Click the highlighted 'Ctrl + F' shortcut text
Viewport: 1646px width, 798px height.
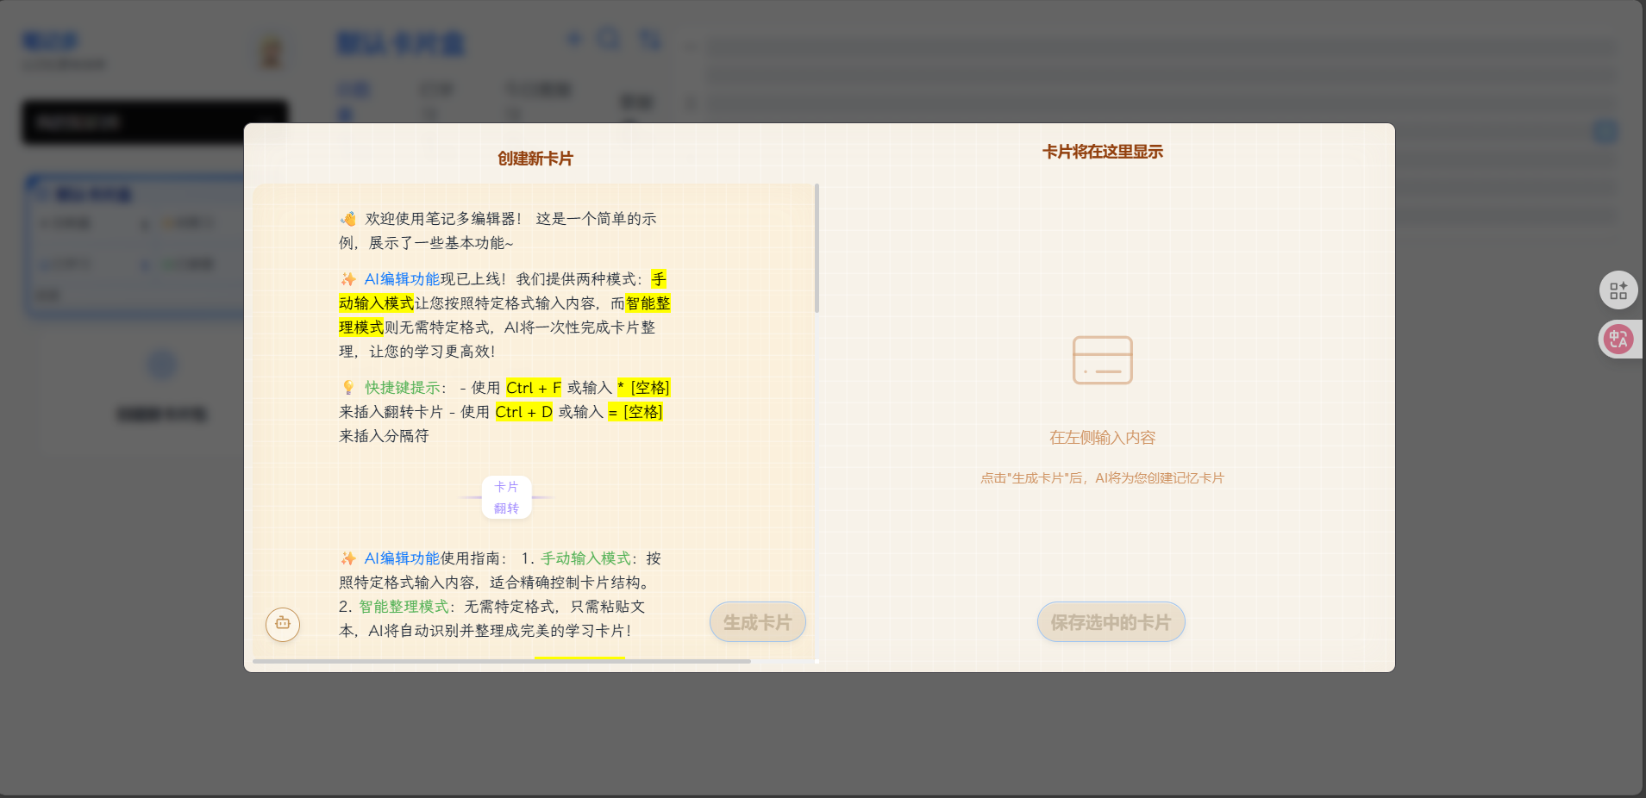pyautogui.click(x=534, y=388)
